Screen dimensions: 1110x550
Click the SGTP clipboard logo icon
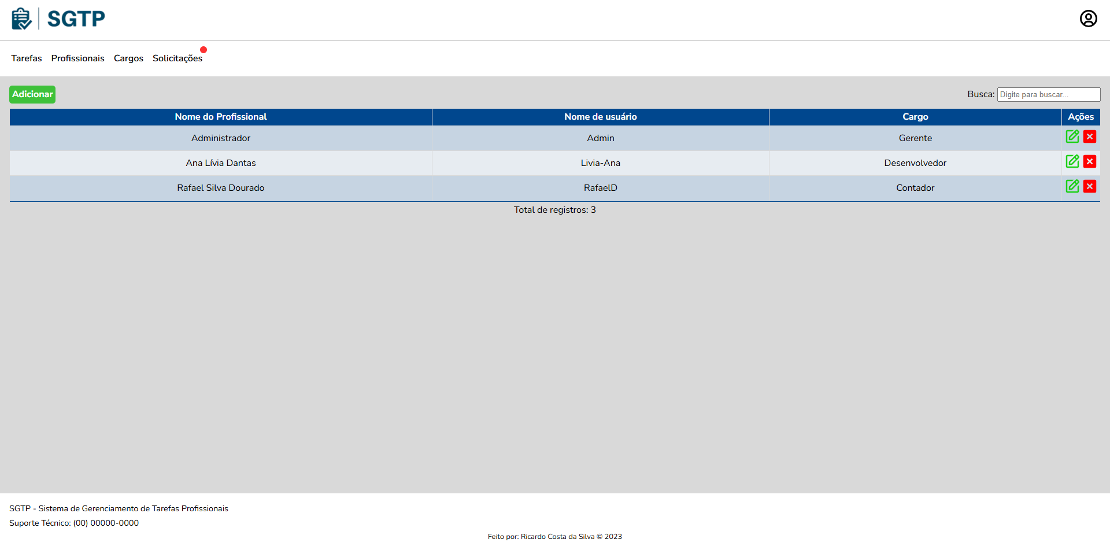(21, 19)
